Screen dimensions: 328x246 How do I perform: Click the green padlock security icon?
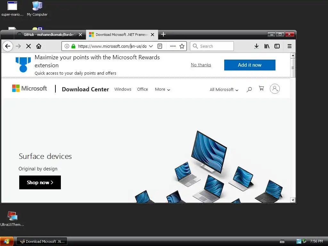click(73, 46)
